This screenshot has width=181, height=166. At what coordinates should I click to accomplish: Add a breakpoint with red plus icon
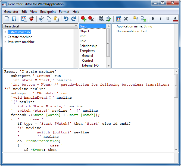pyautogui.click(x=84, y=19)
